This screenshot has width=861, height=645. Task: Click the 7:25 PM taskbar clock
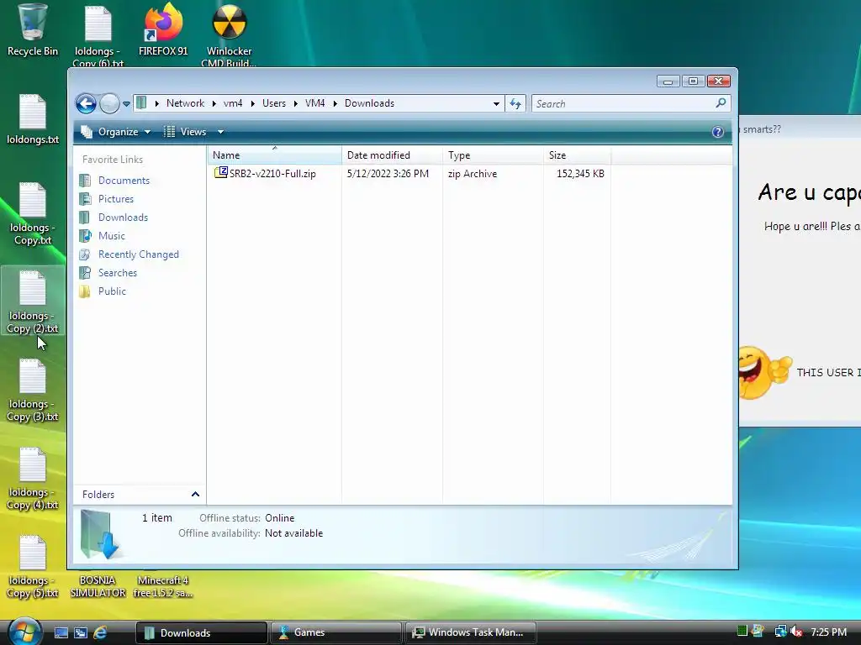828,632
